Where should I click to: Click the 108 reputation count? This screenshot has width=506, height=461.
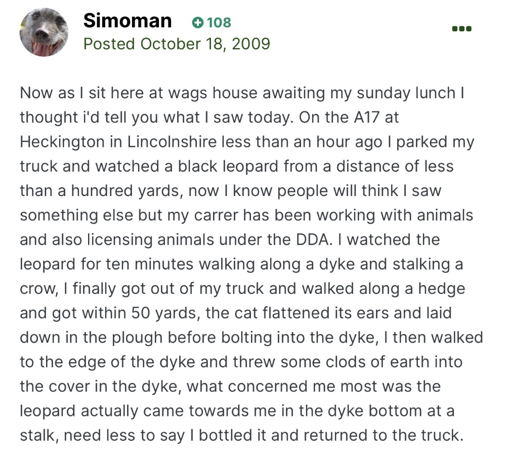tap(219, 22)
